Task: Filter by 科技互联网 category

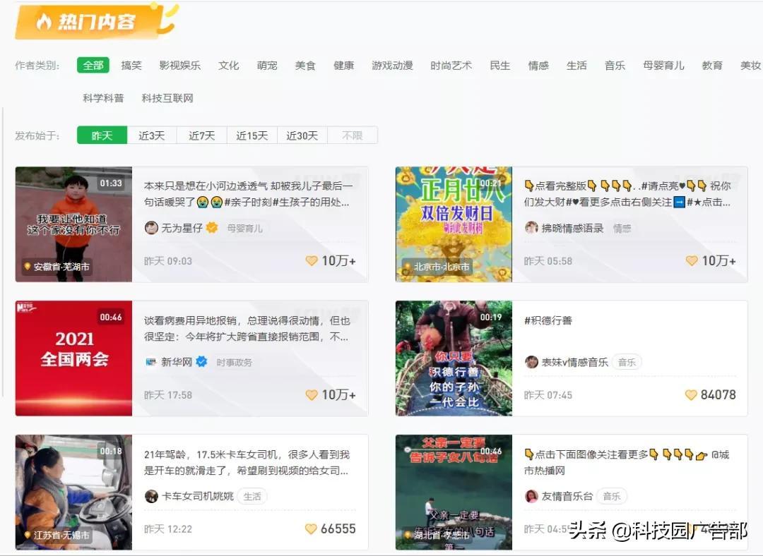Action: pyautogui.click(x=167, y=98)
